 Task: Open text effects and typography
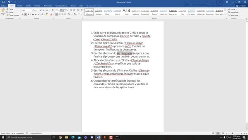click(x=42, y=14)
